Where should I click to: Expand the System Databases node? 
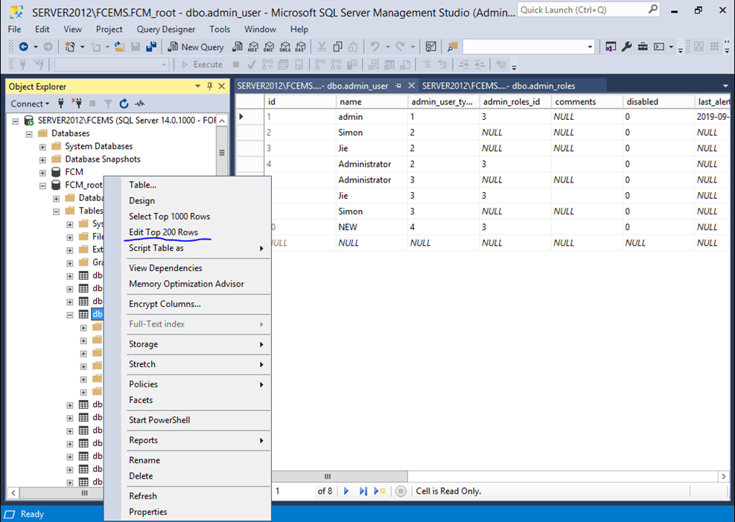tap(43, 147)
